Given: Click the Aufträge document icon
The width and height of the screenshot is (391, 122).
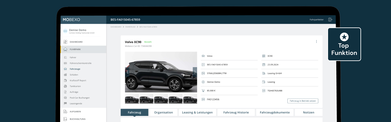Looking at the screenshot, I should (x=65, y=92).
